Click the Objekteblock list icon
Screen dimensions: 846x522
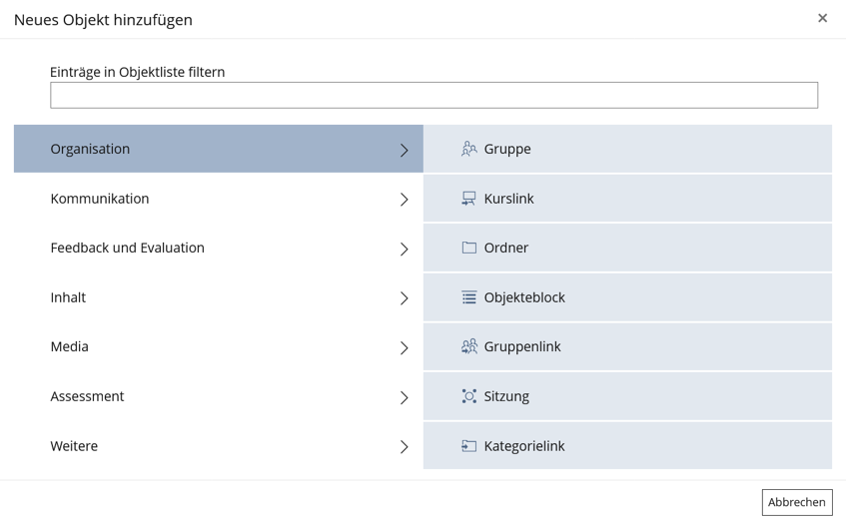point(468,297)
